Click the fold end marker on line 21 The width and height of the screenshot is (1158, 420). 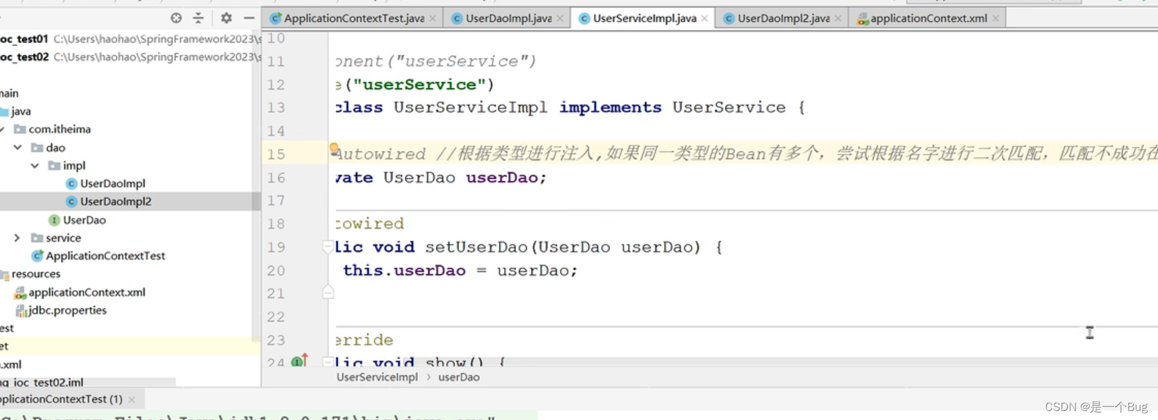tap(328, 293)
